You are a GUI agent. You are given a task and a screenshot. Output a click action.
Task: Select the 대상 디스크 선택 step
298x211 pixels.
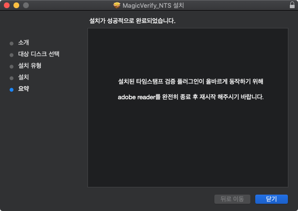click(38, 54)
